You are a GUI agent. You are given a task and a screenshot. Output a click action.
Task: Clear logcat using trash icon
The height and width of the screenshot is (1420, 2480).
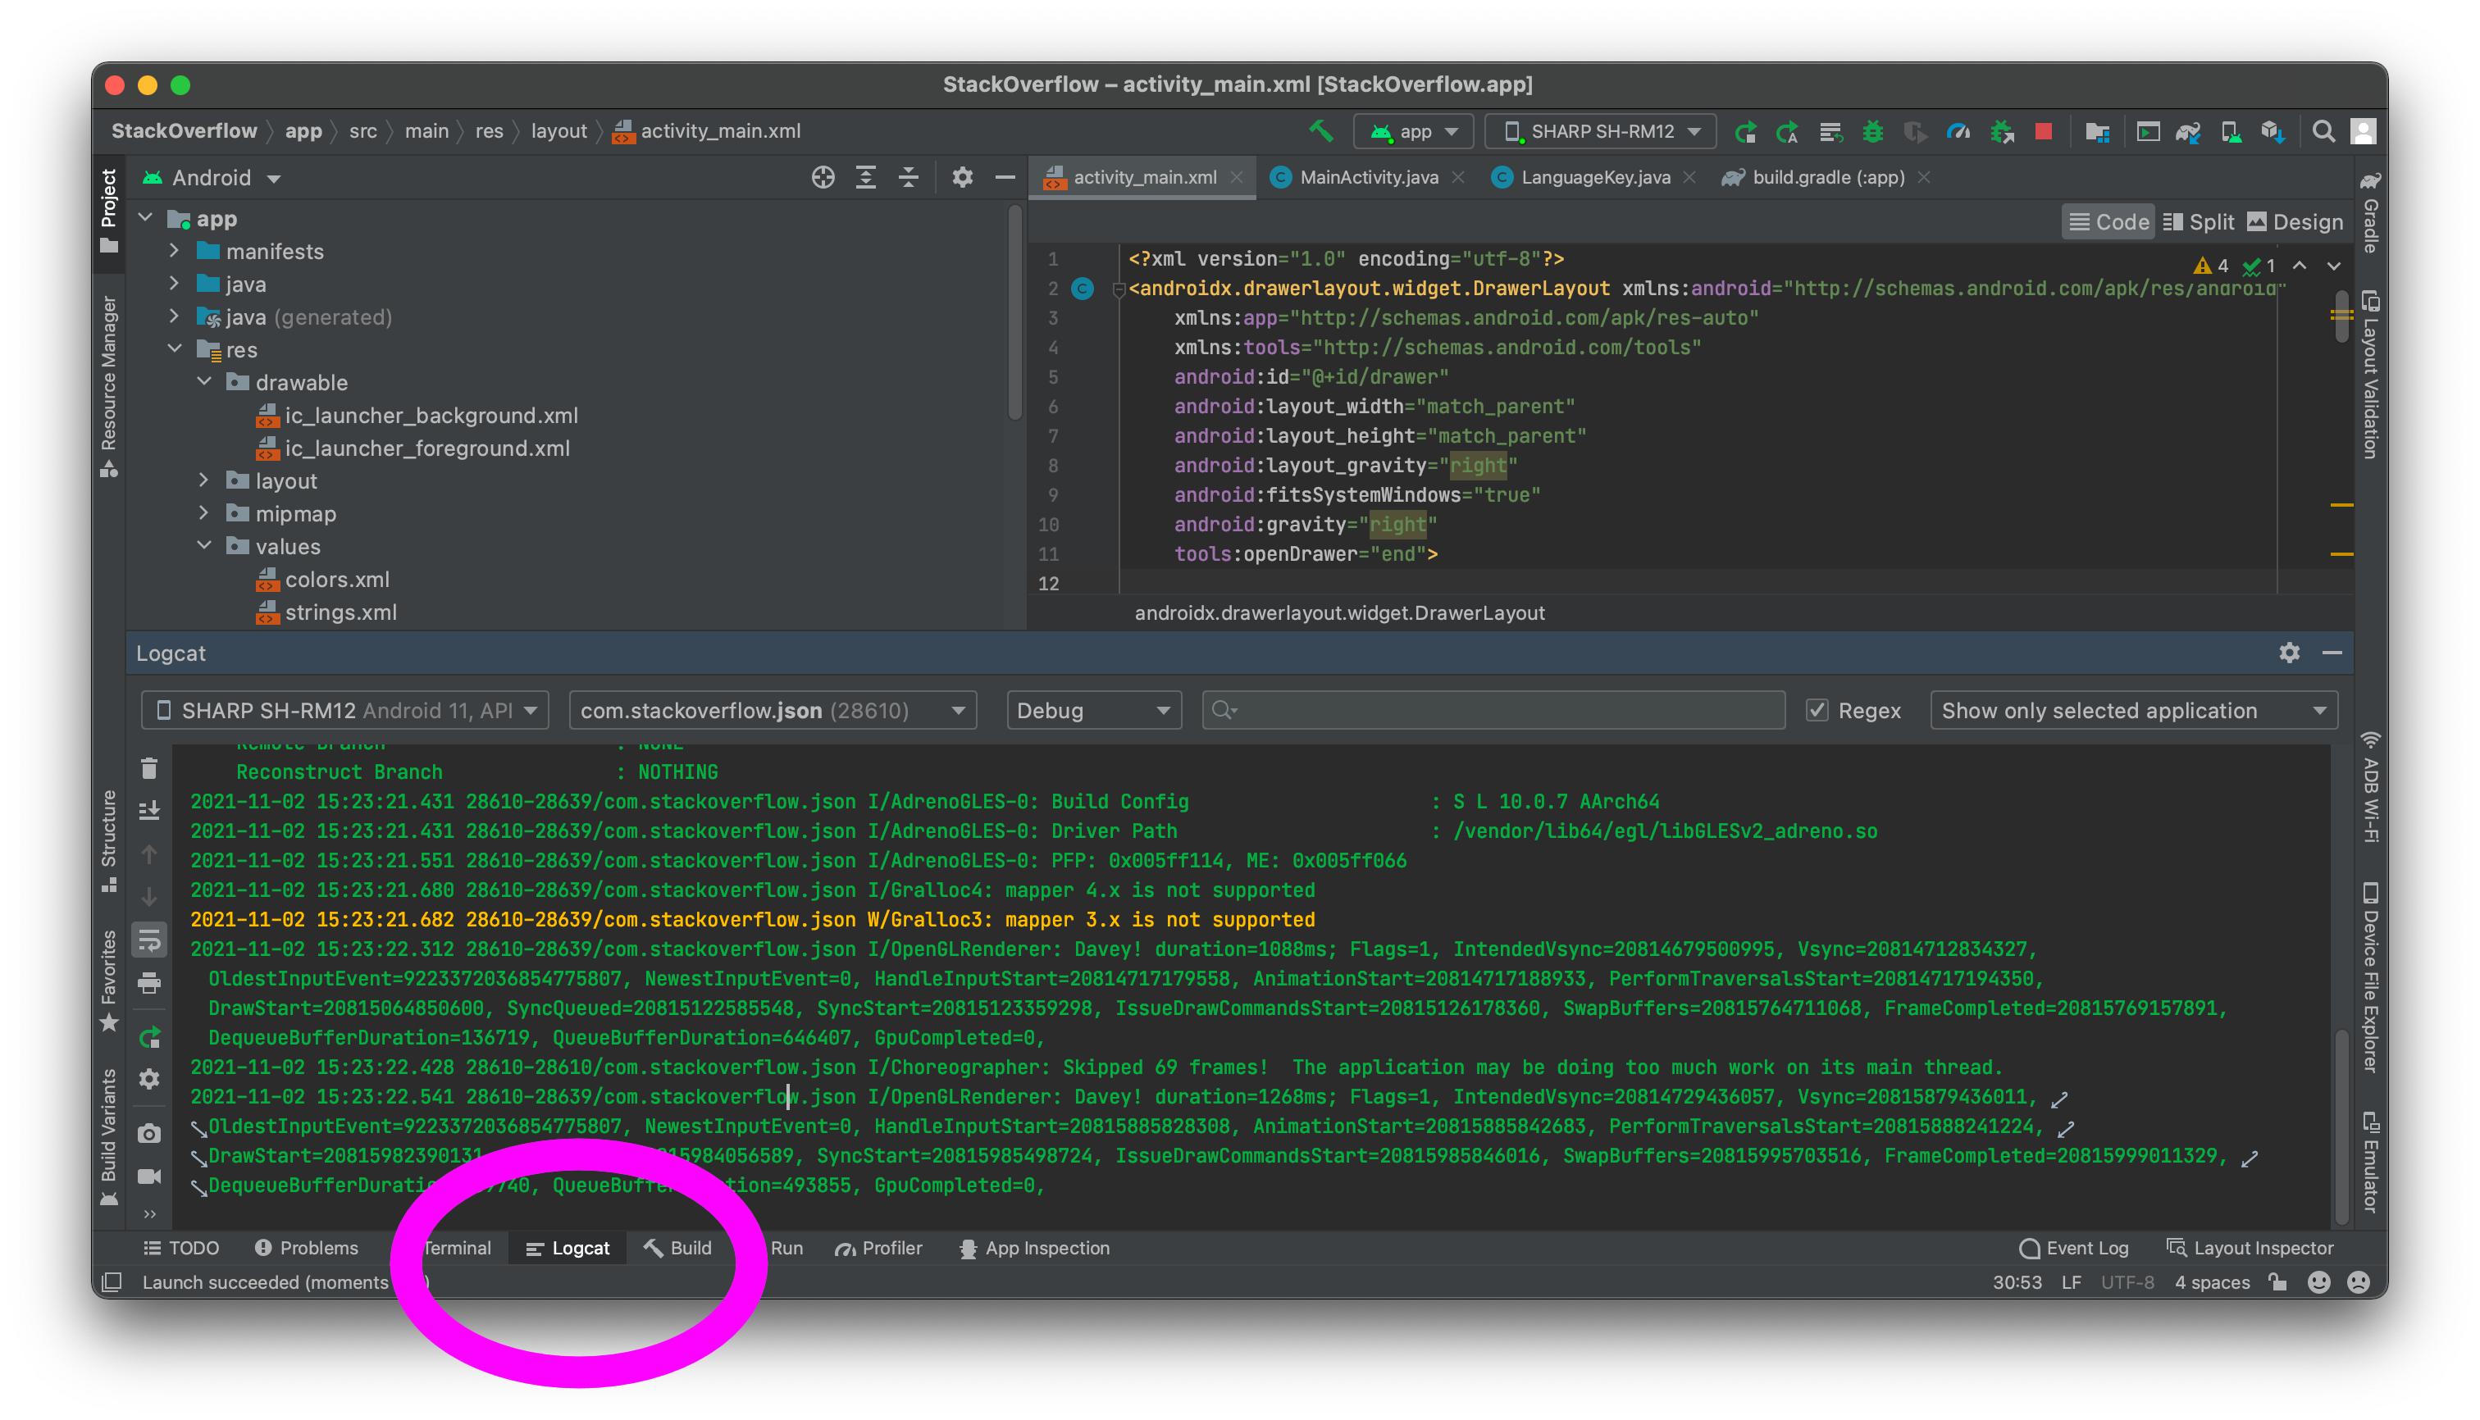pos(149,768)
